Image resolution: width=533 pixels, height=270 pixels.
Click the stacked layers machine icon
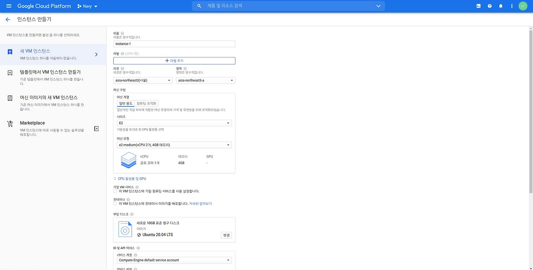[x=129, y=160]
